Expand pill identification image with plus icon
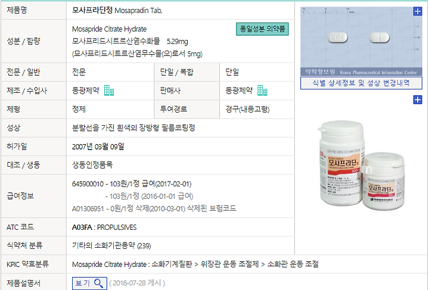The height and width of the screenshot is (290, 429). (x=418, y=11)
